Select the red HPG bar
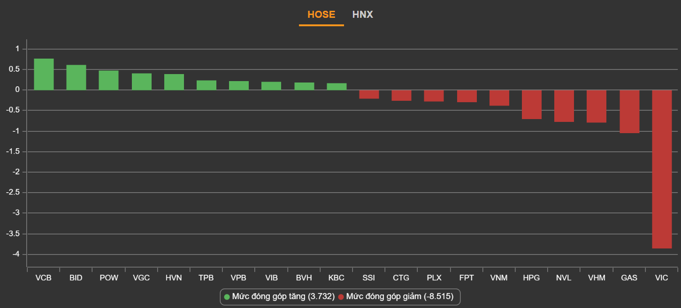 click(x=532, y=104)
